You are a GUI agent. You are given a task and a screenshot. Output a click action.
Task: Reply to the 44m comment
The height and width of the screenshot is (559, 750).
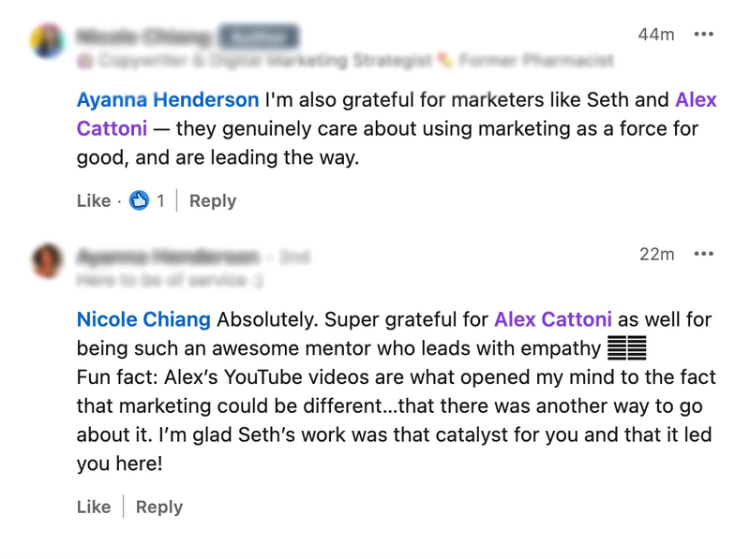[213, 200]
